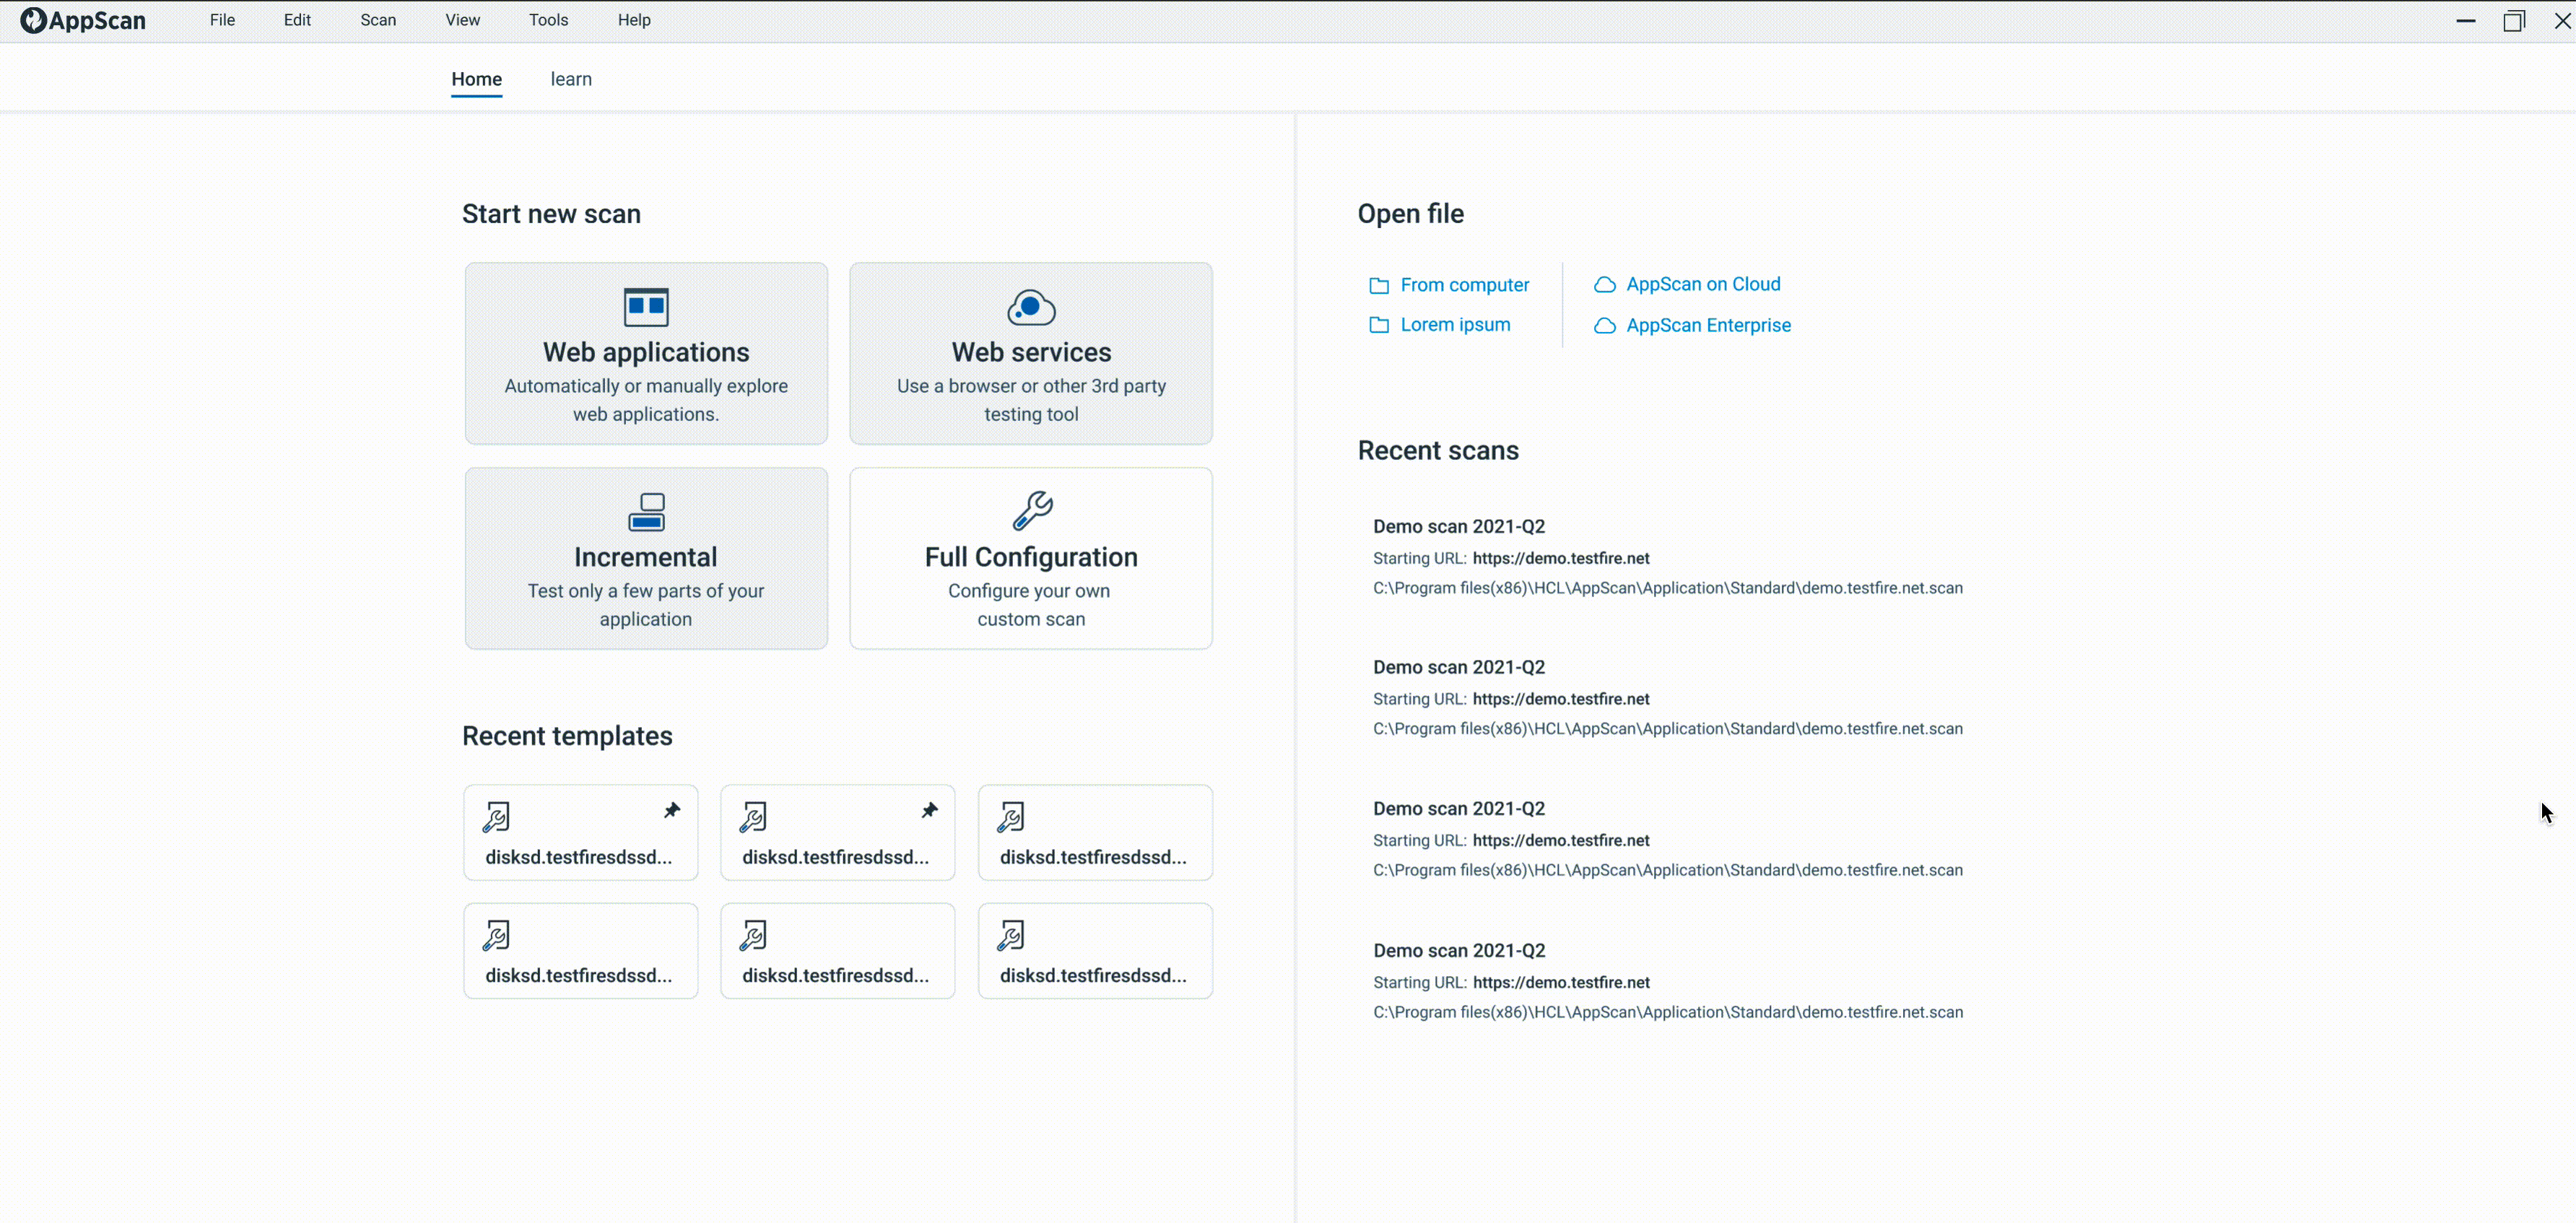Click the AppScan Enterprise cloud icon

[x=1604, y=326]
